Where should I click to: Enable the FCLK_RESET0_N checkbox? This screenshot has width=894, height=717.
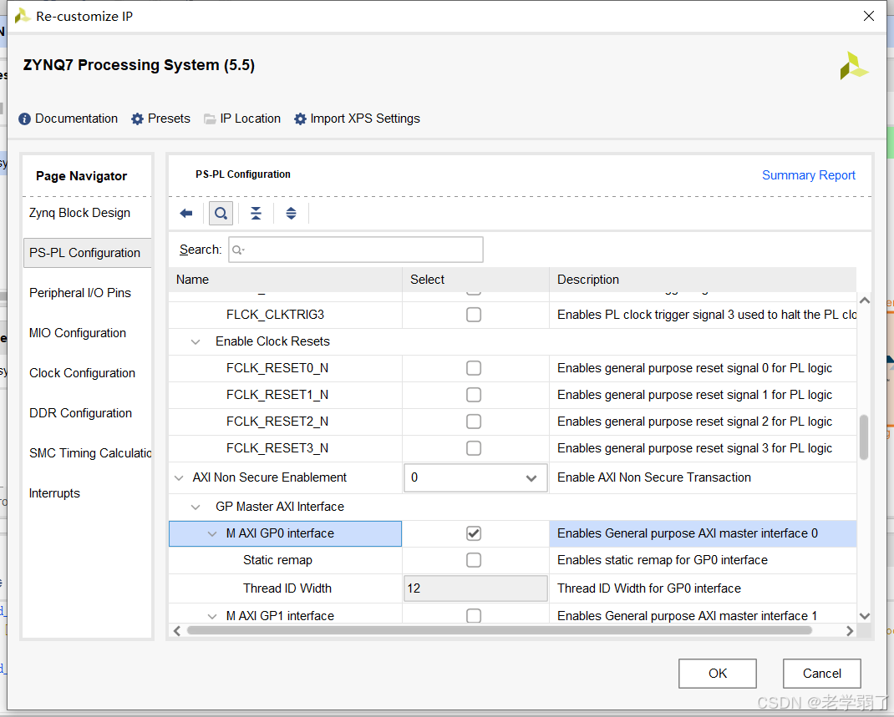tap(473, 368)
